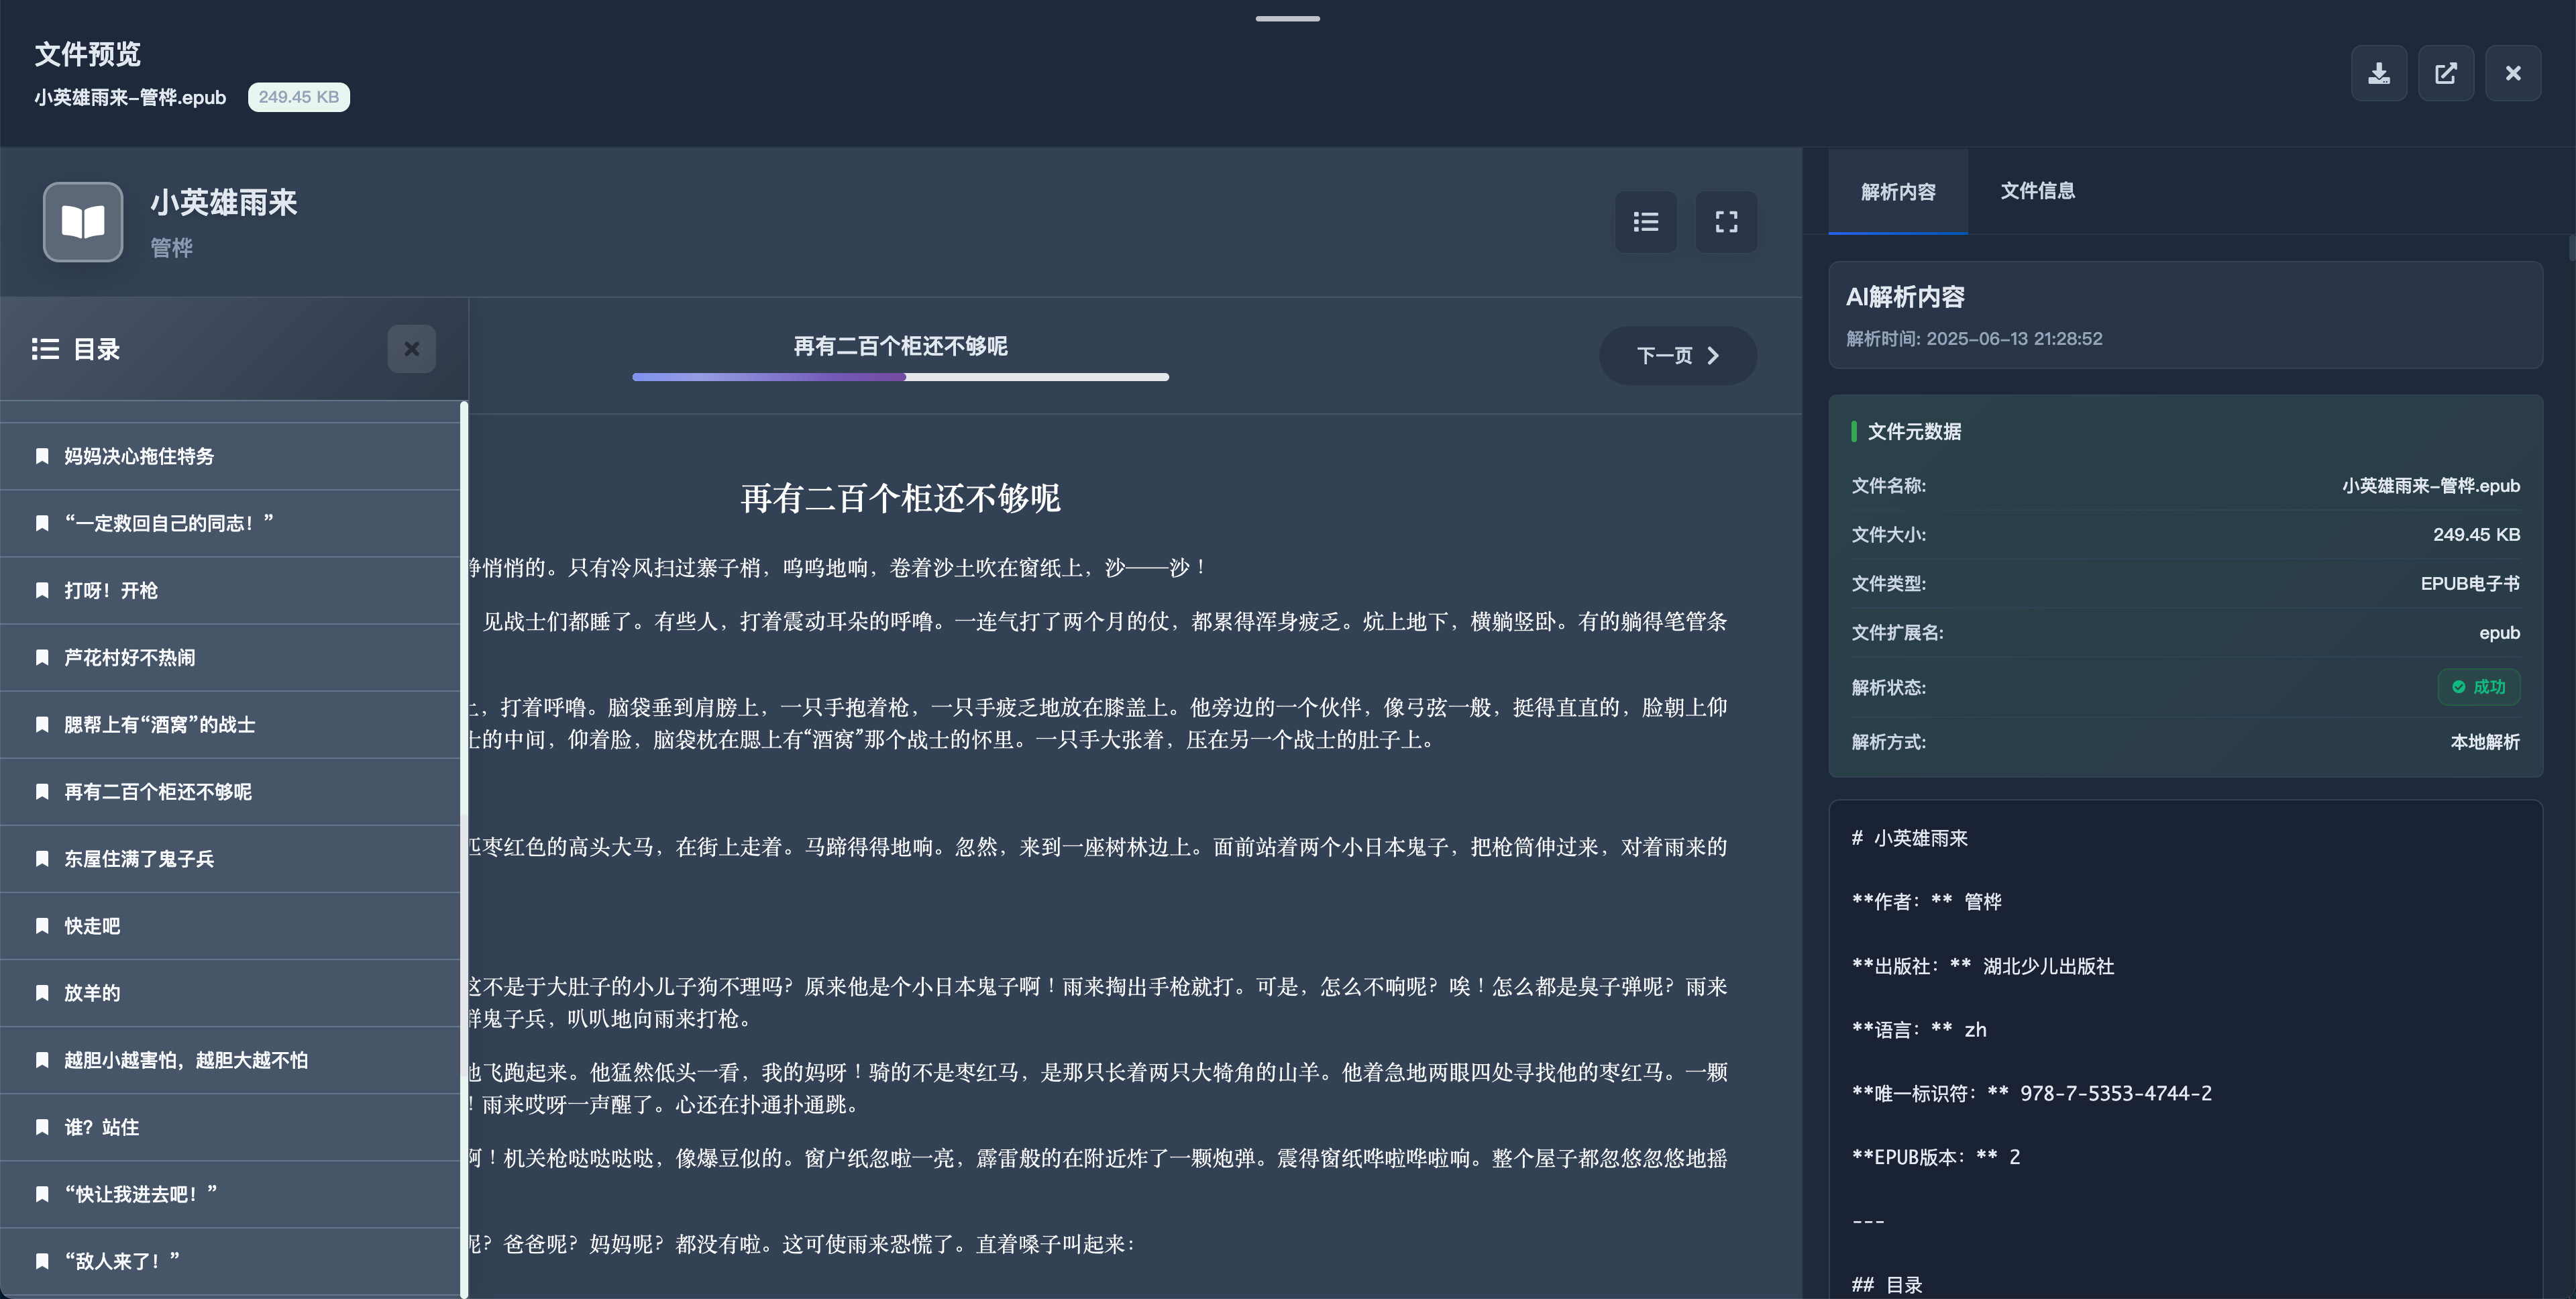Click the 解析时间 timestamp
This screenshot has height=1299, width=2576.
[x=1974, y=339]
